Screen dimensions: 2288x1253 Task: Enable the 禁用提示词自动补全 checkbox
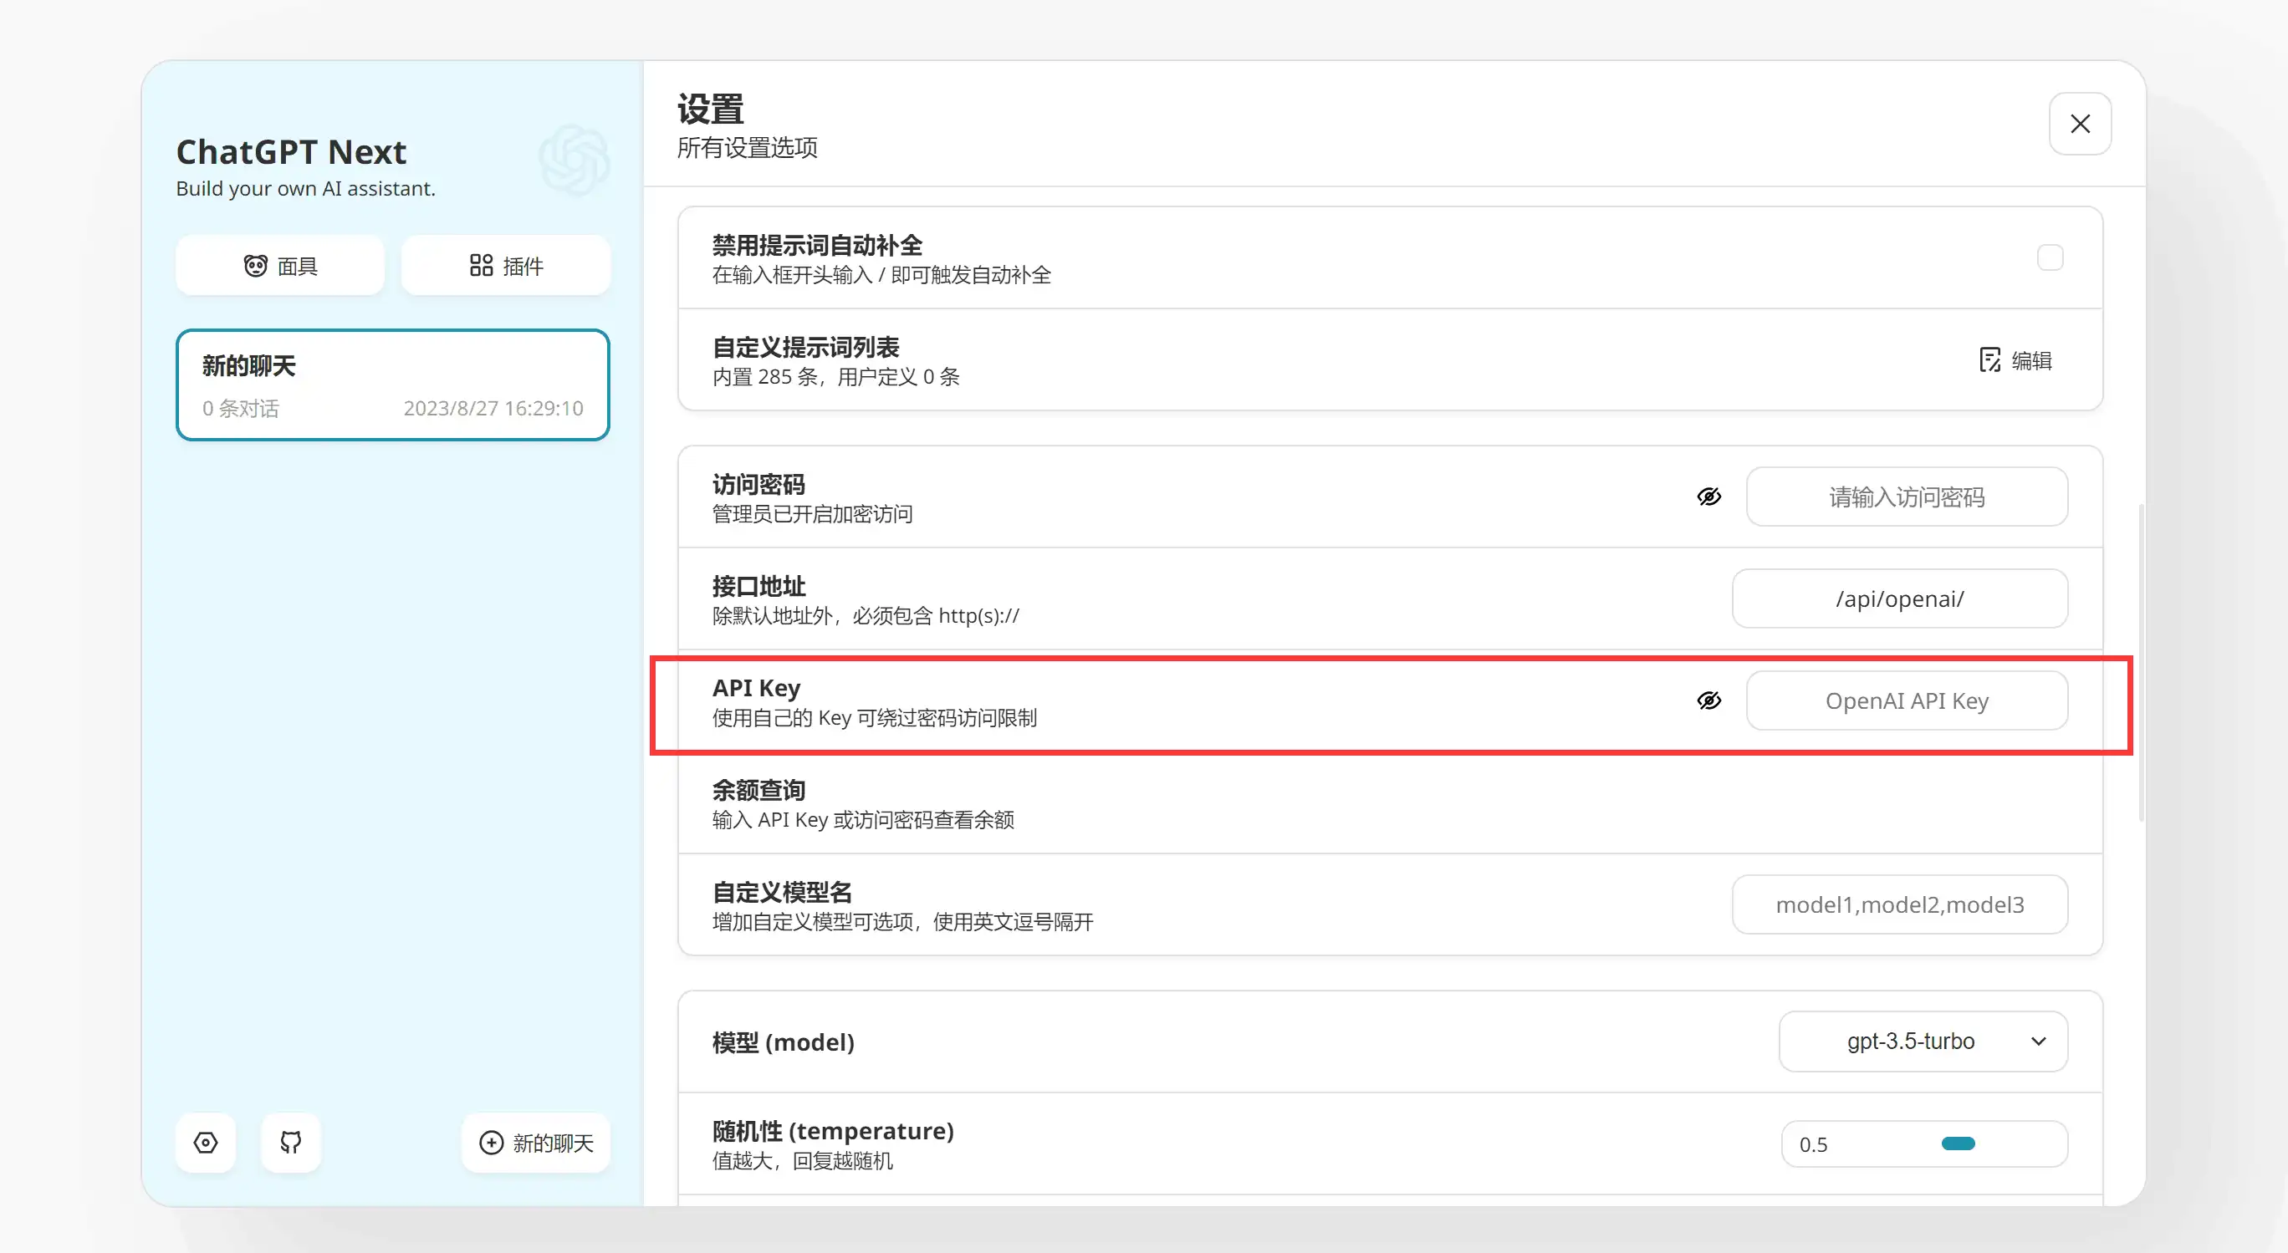coord(2050,257)
